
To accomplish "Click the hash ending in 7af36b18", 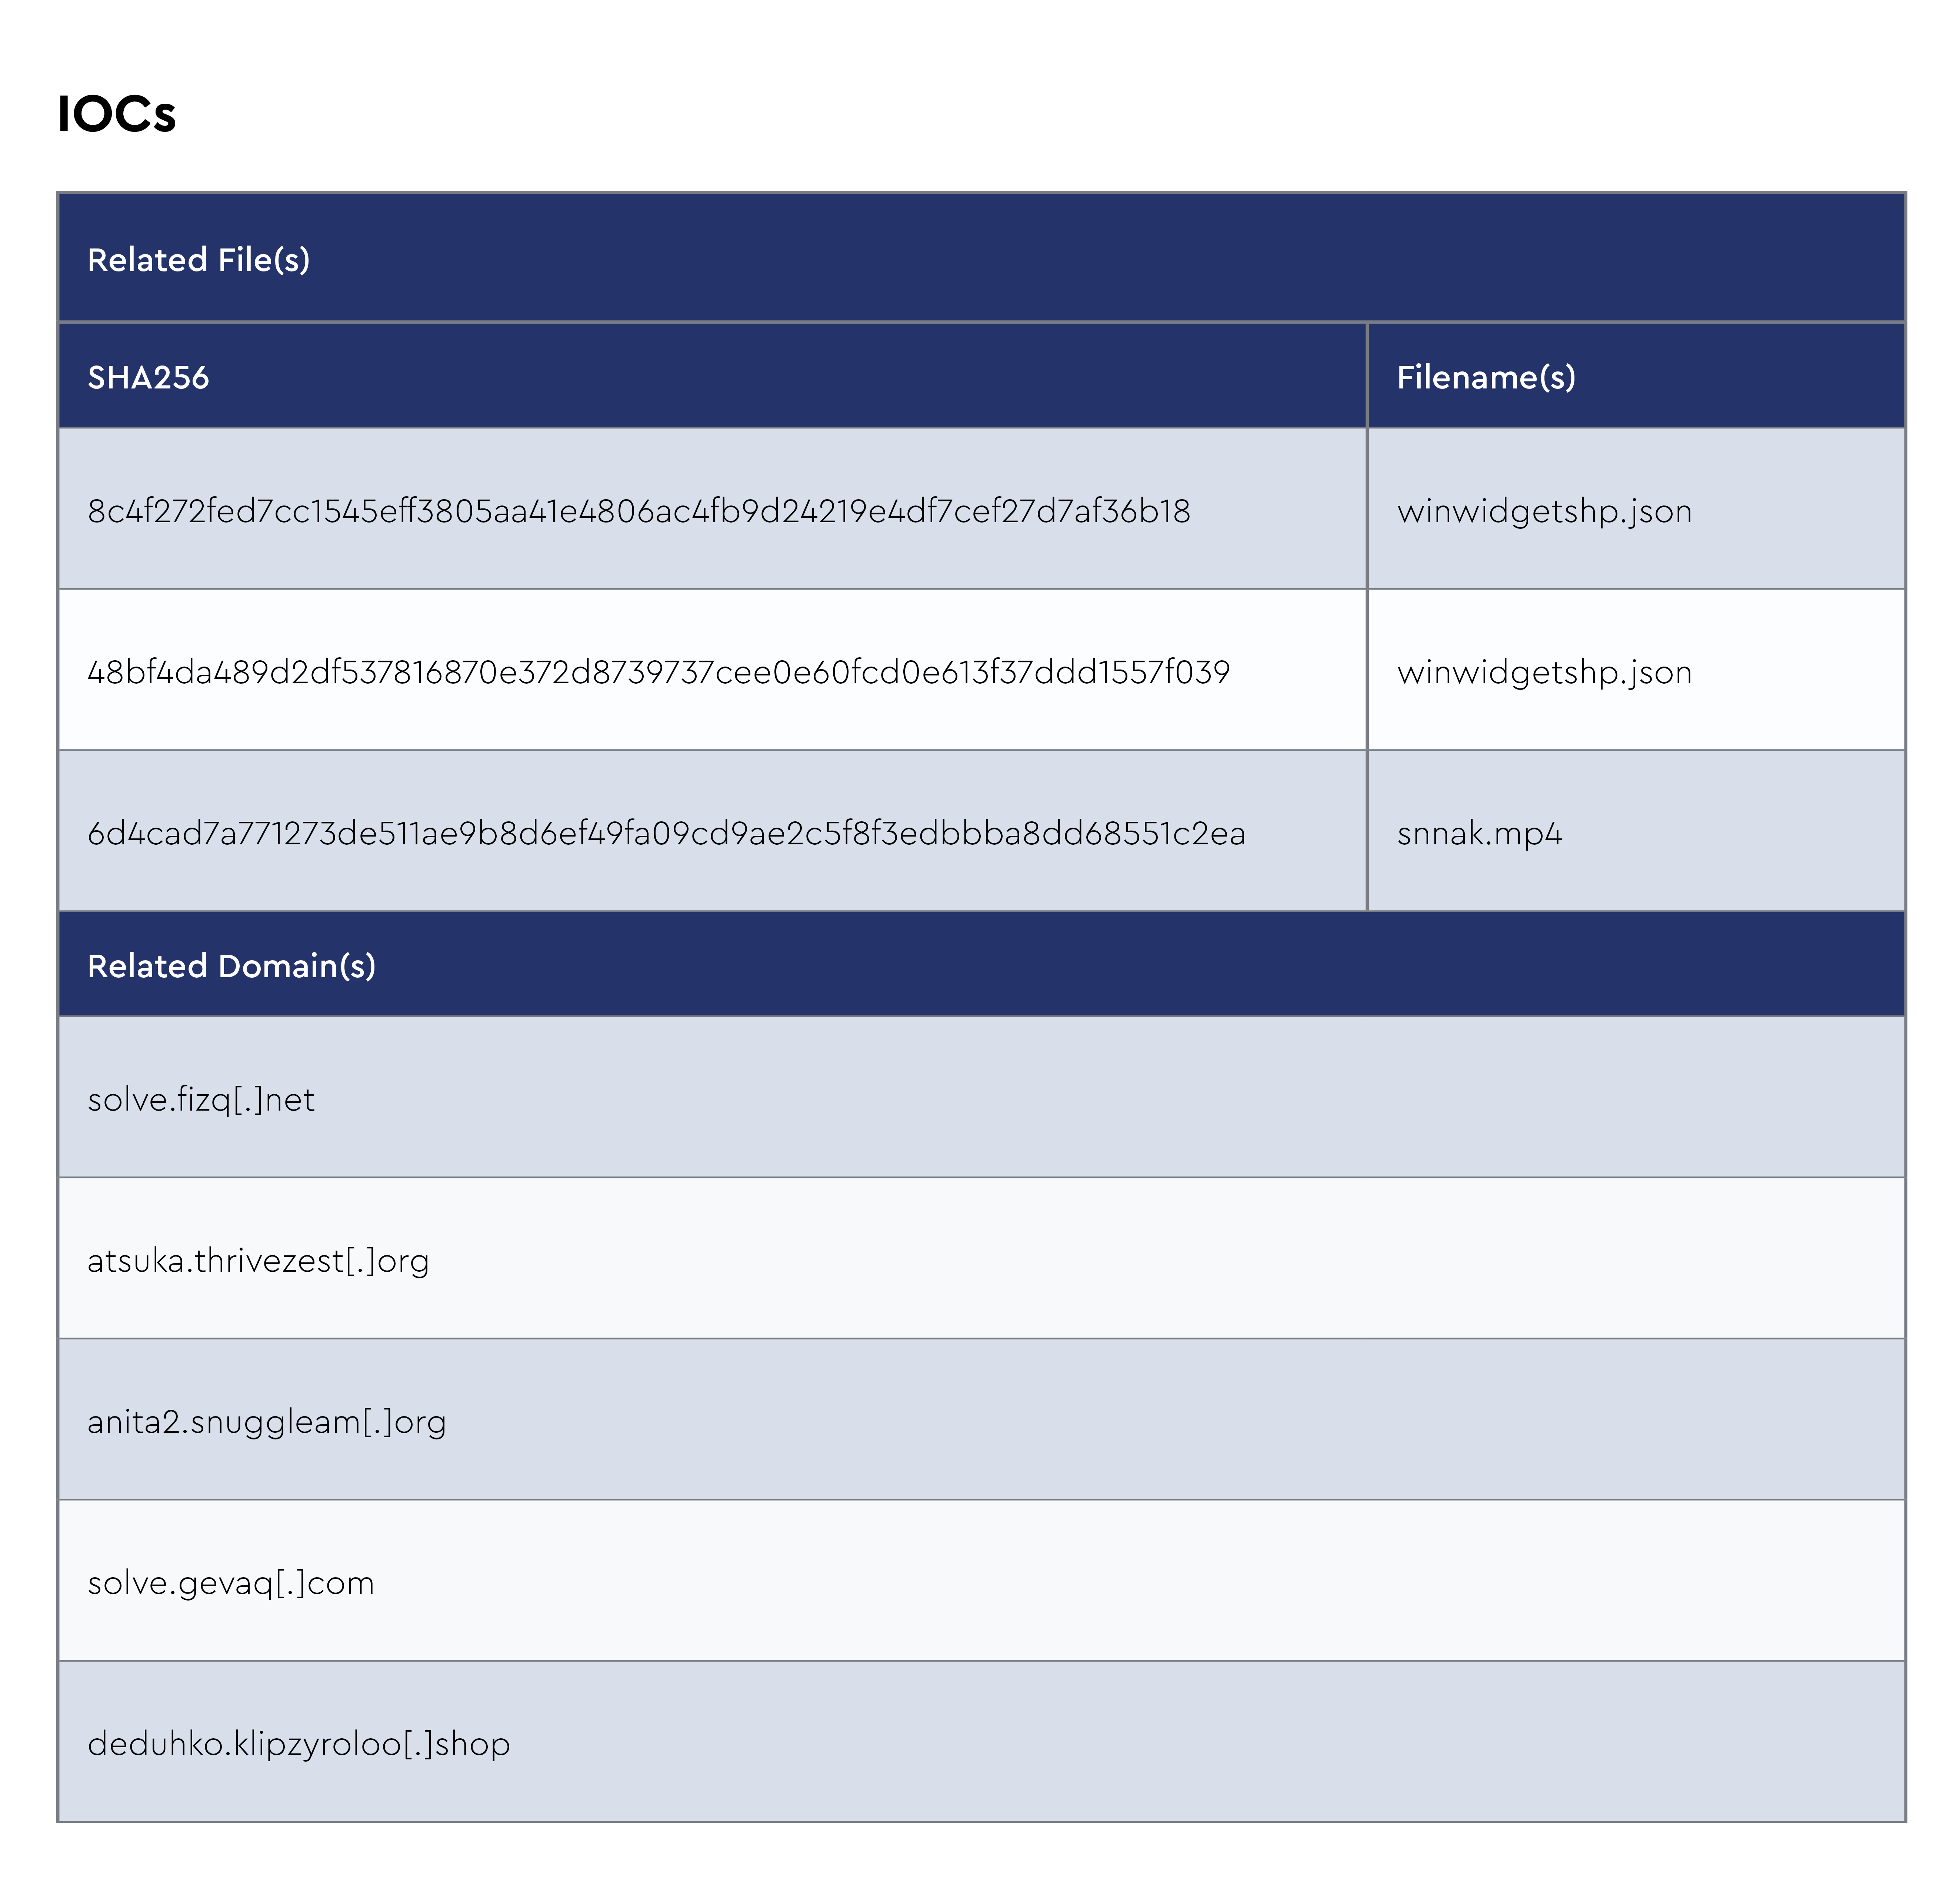I will click(639, 511).
